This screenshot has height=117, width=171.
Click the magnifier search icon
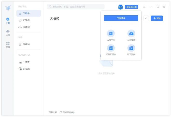point(50,6)
